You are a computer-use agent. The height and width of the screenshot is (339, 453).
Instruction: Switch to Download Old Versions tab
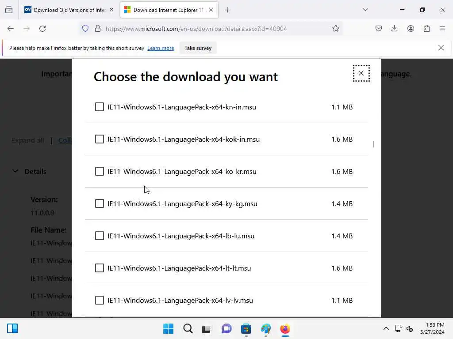(x=69, y=10)
